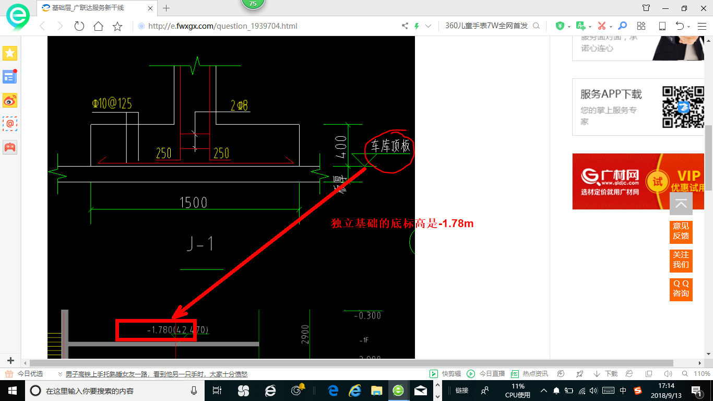Open a new tab with plus button
The width and height of the screenshot is (713, 401).
click(x=167, y=8)
